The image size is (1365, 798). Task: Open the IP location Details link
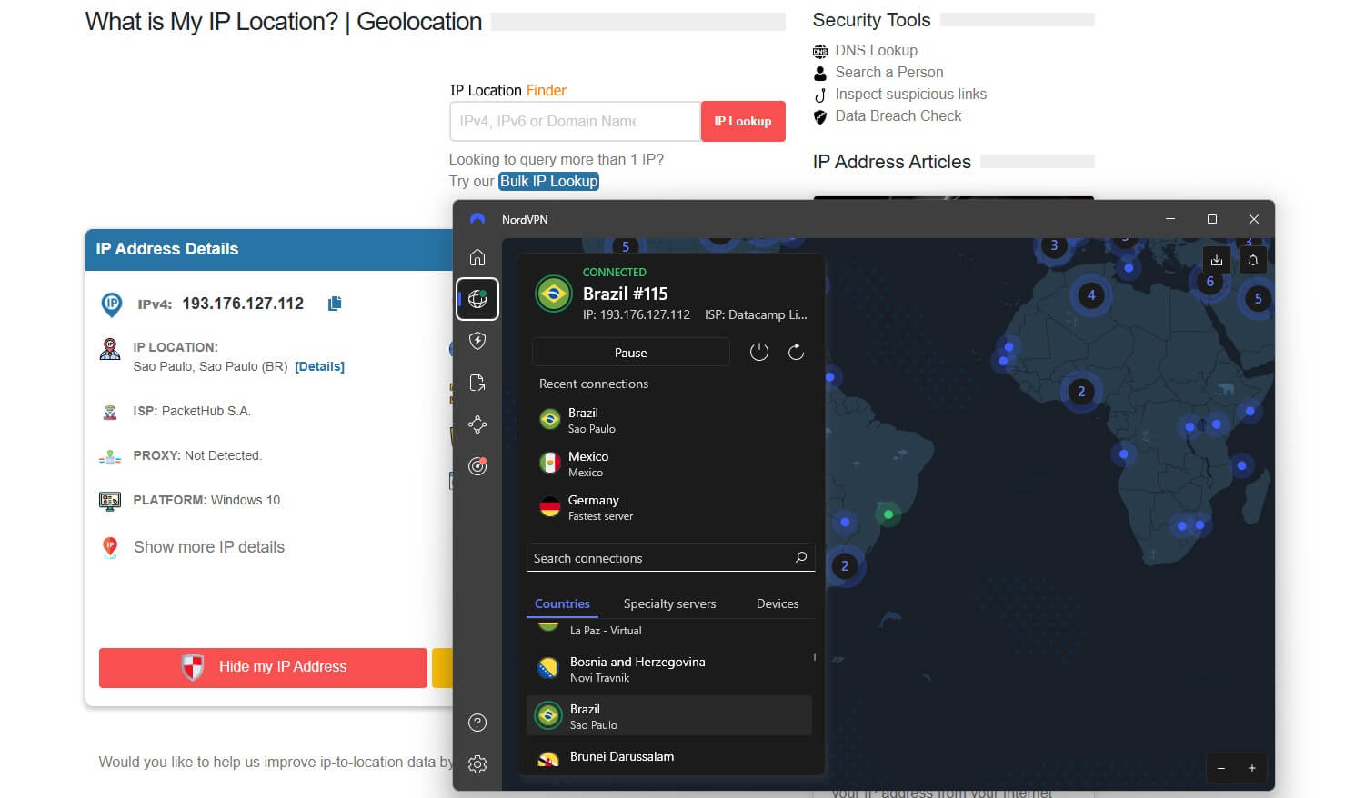[x=319, y=366]
